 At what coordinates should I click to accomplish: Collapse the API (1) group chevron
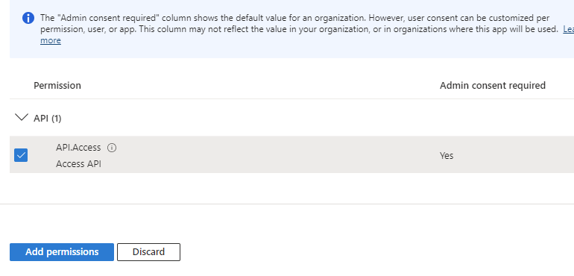(x=22, y=118)
